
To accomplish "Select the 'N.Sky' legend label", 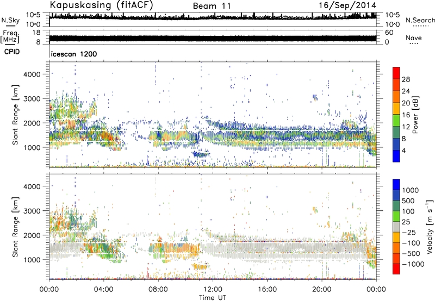I will [x=10, y=20].
